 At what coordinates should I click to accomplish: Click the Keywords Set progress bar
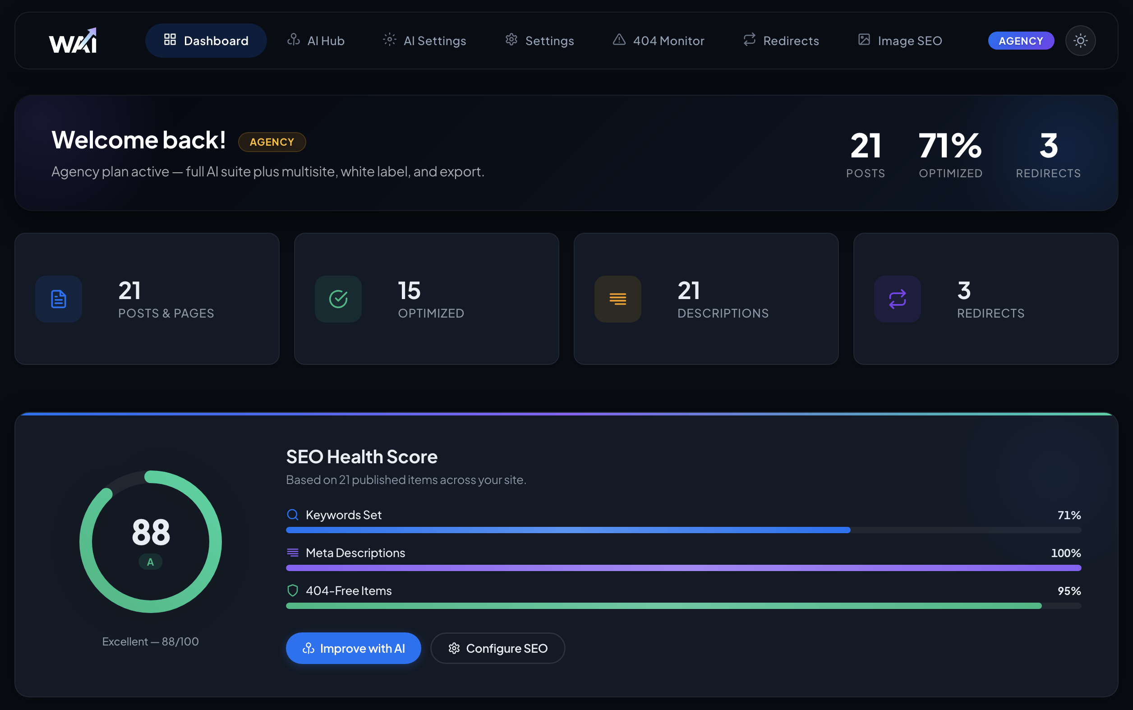point(684,530)
